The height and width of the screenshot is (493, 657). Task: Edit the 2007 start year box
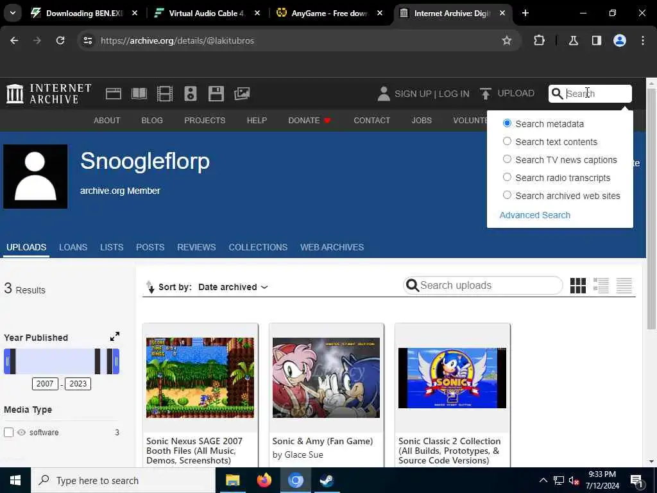[x=45, y=384]
